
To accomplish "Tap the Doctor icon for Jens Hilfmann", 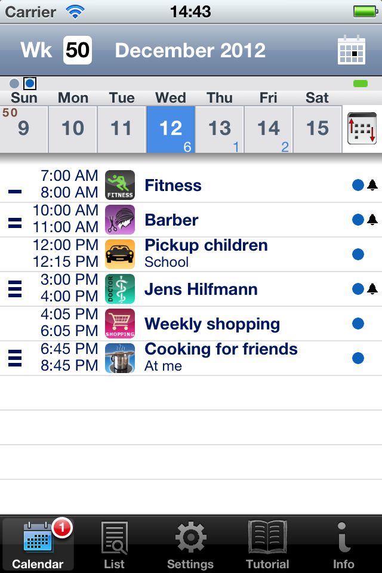I will pyautogui.click(x=120, y=289).
